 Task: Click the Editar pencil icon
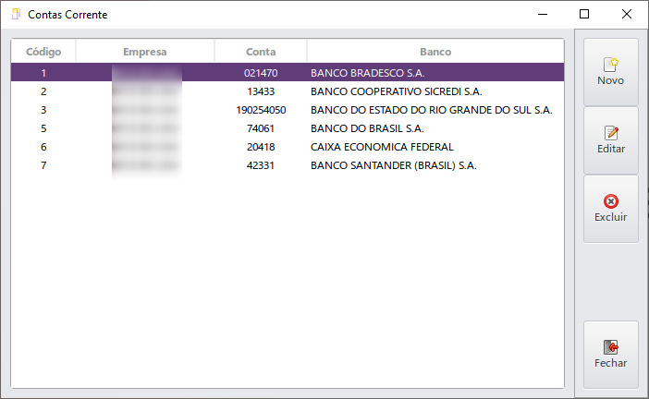tap(611, 133)
